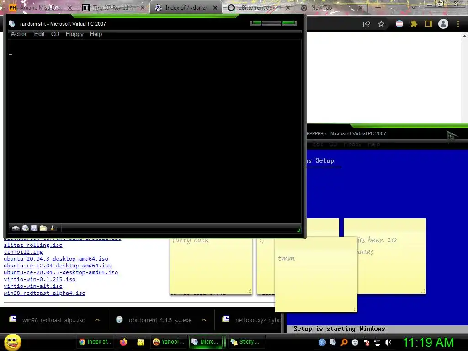Toggle the Chrome side panel icon
Image resolution: width=468 pixels, height=351 pixels.
[x=429, y=24]
